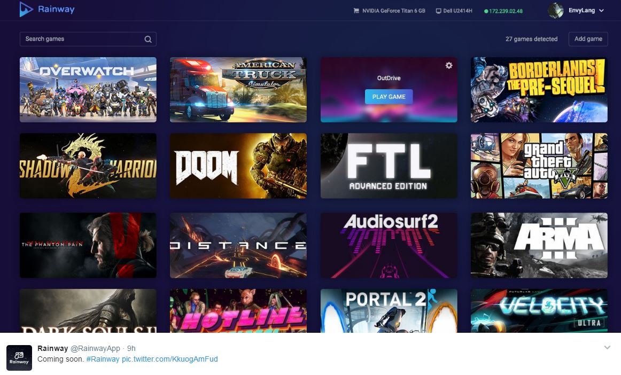Click the green connection status dot
This screenshot has height=375, width=621.
tap(486, 11)
